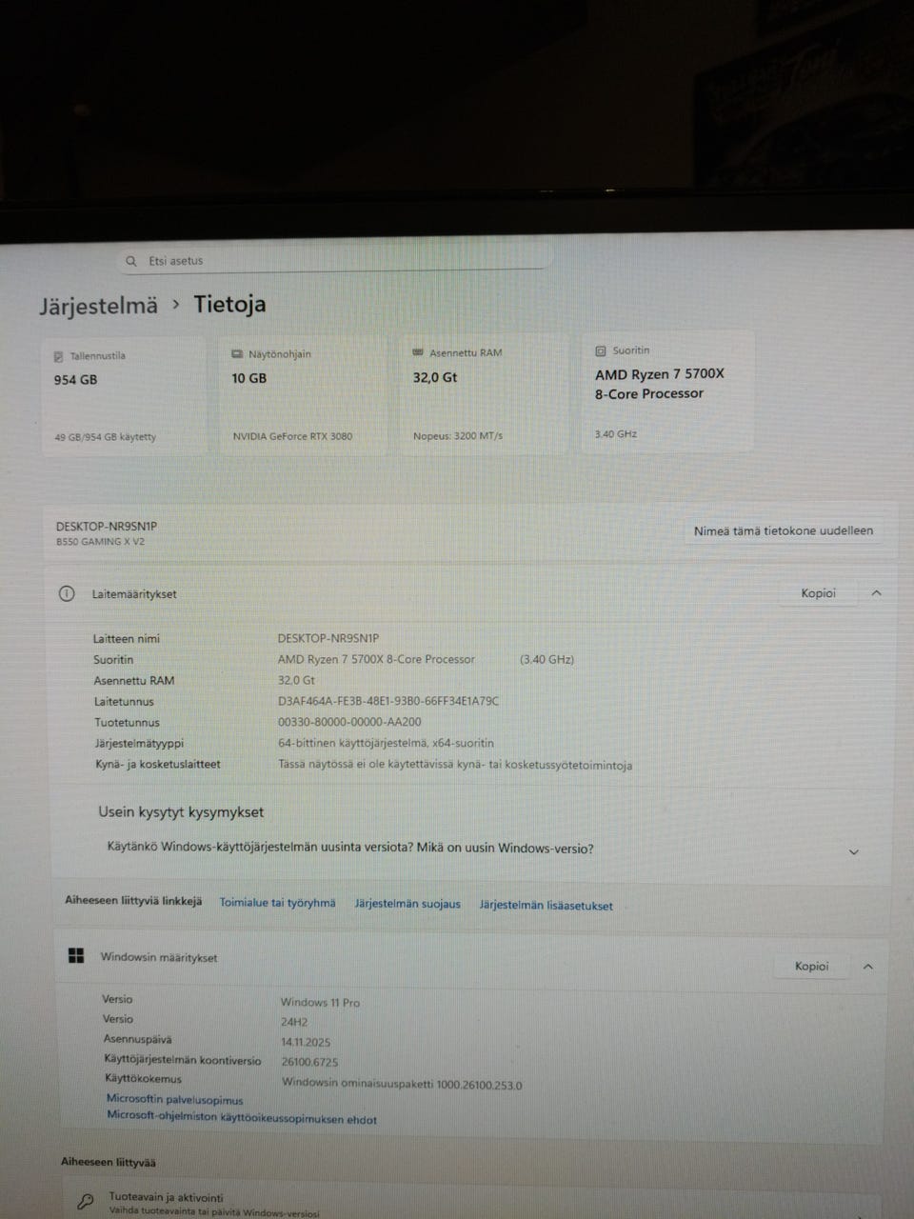914x1219 pixels.
Task: Click the Tuoteavain ja aktivointi key icon
Action: point(86,1203)
